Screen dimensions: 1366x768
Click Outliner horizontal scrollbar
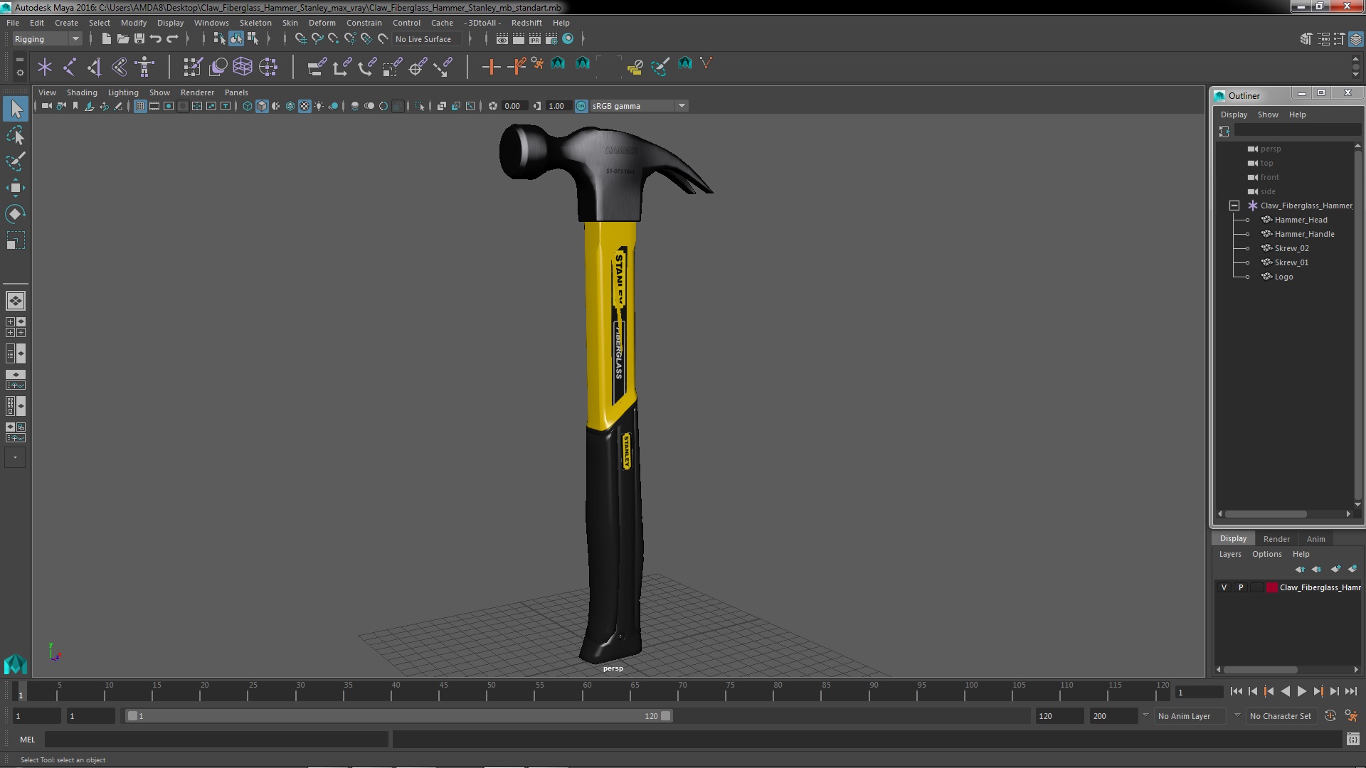pyautogui.click(x=1266, y=513)
